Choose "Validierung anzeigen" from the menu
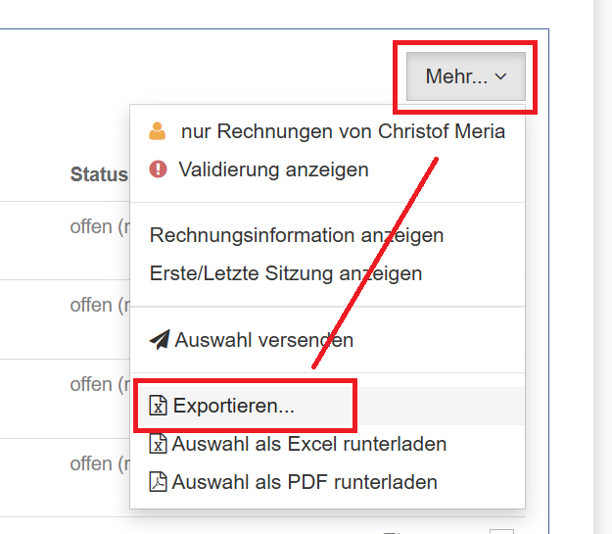 pos(273,170)
